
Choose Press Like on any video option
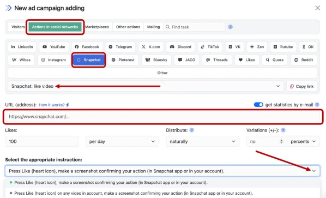(x=162, y=193)
